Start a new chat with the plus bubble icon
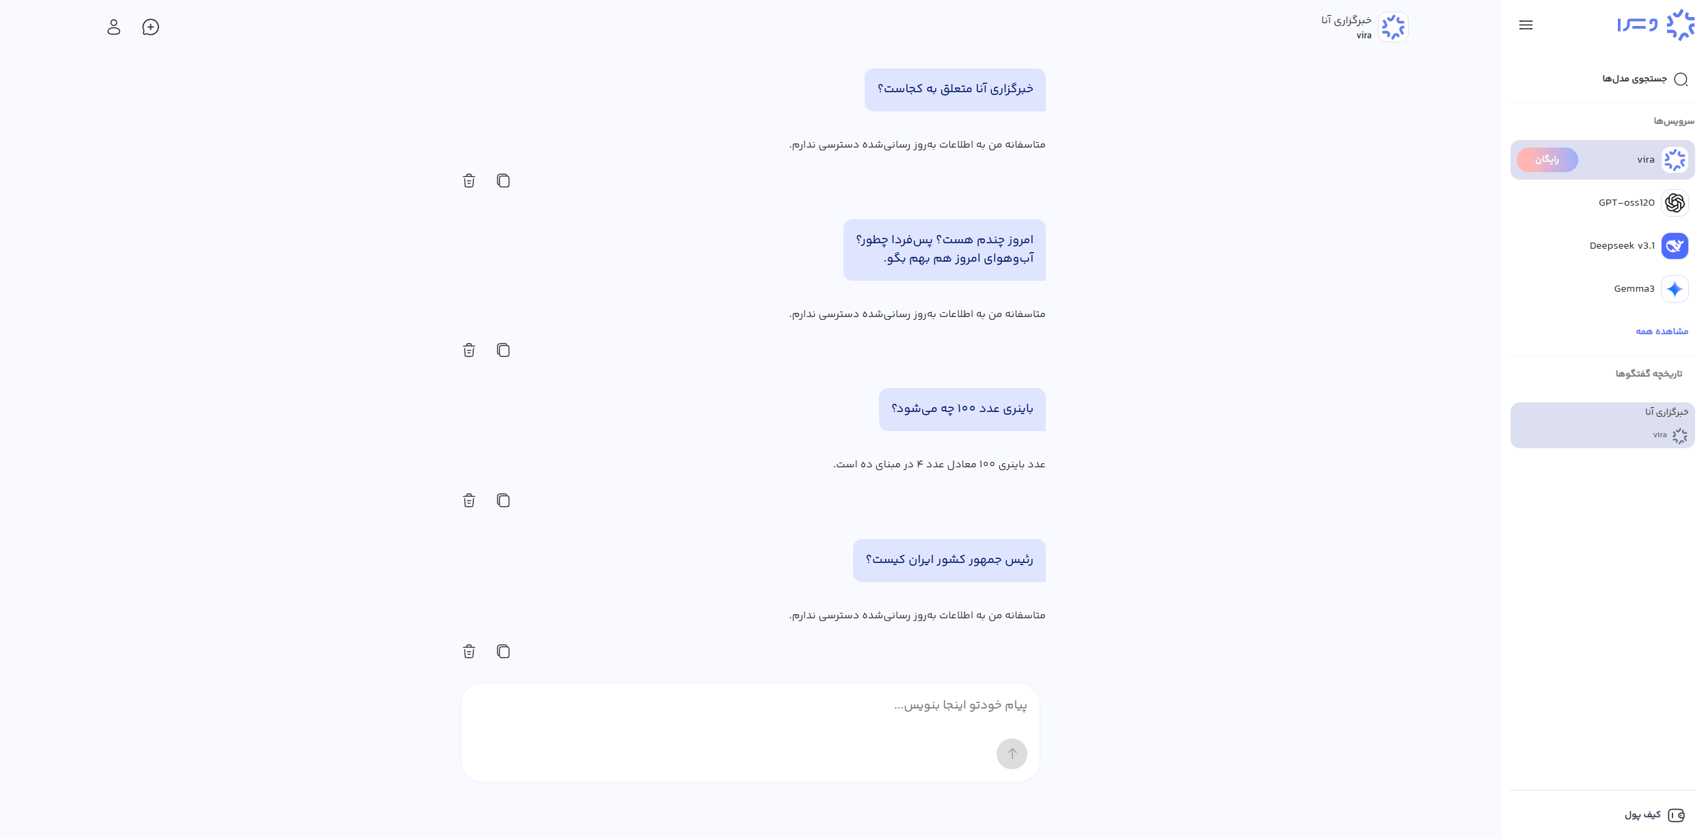The width and height of the screenshot is (1704, 839). 150,27
